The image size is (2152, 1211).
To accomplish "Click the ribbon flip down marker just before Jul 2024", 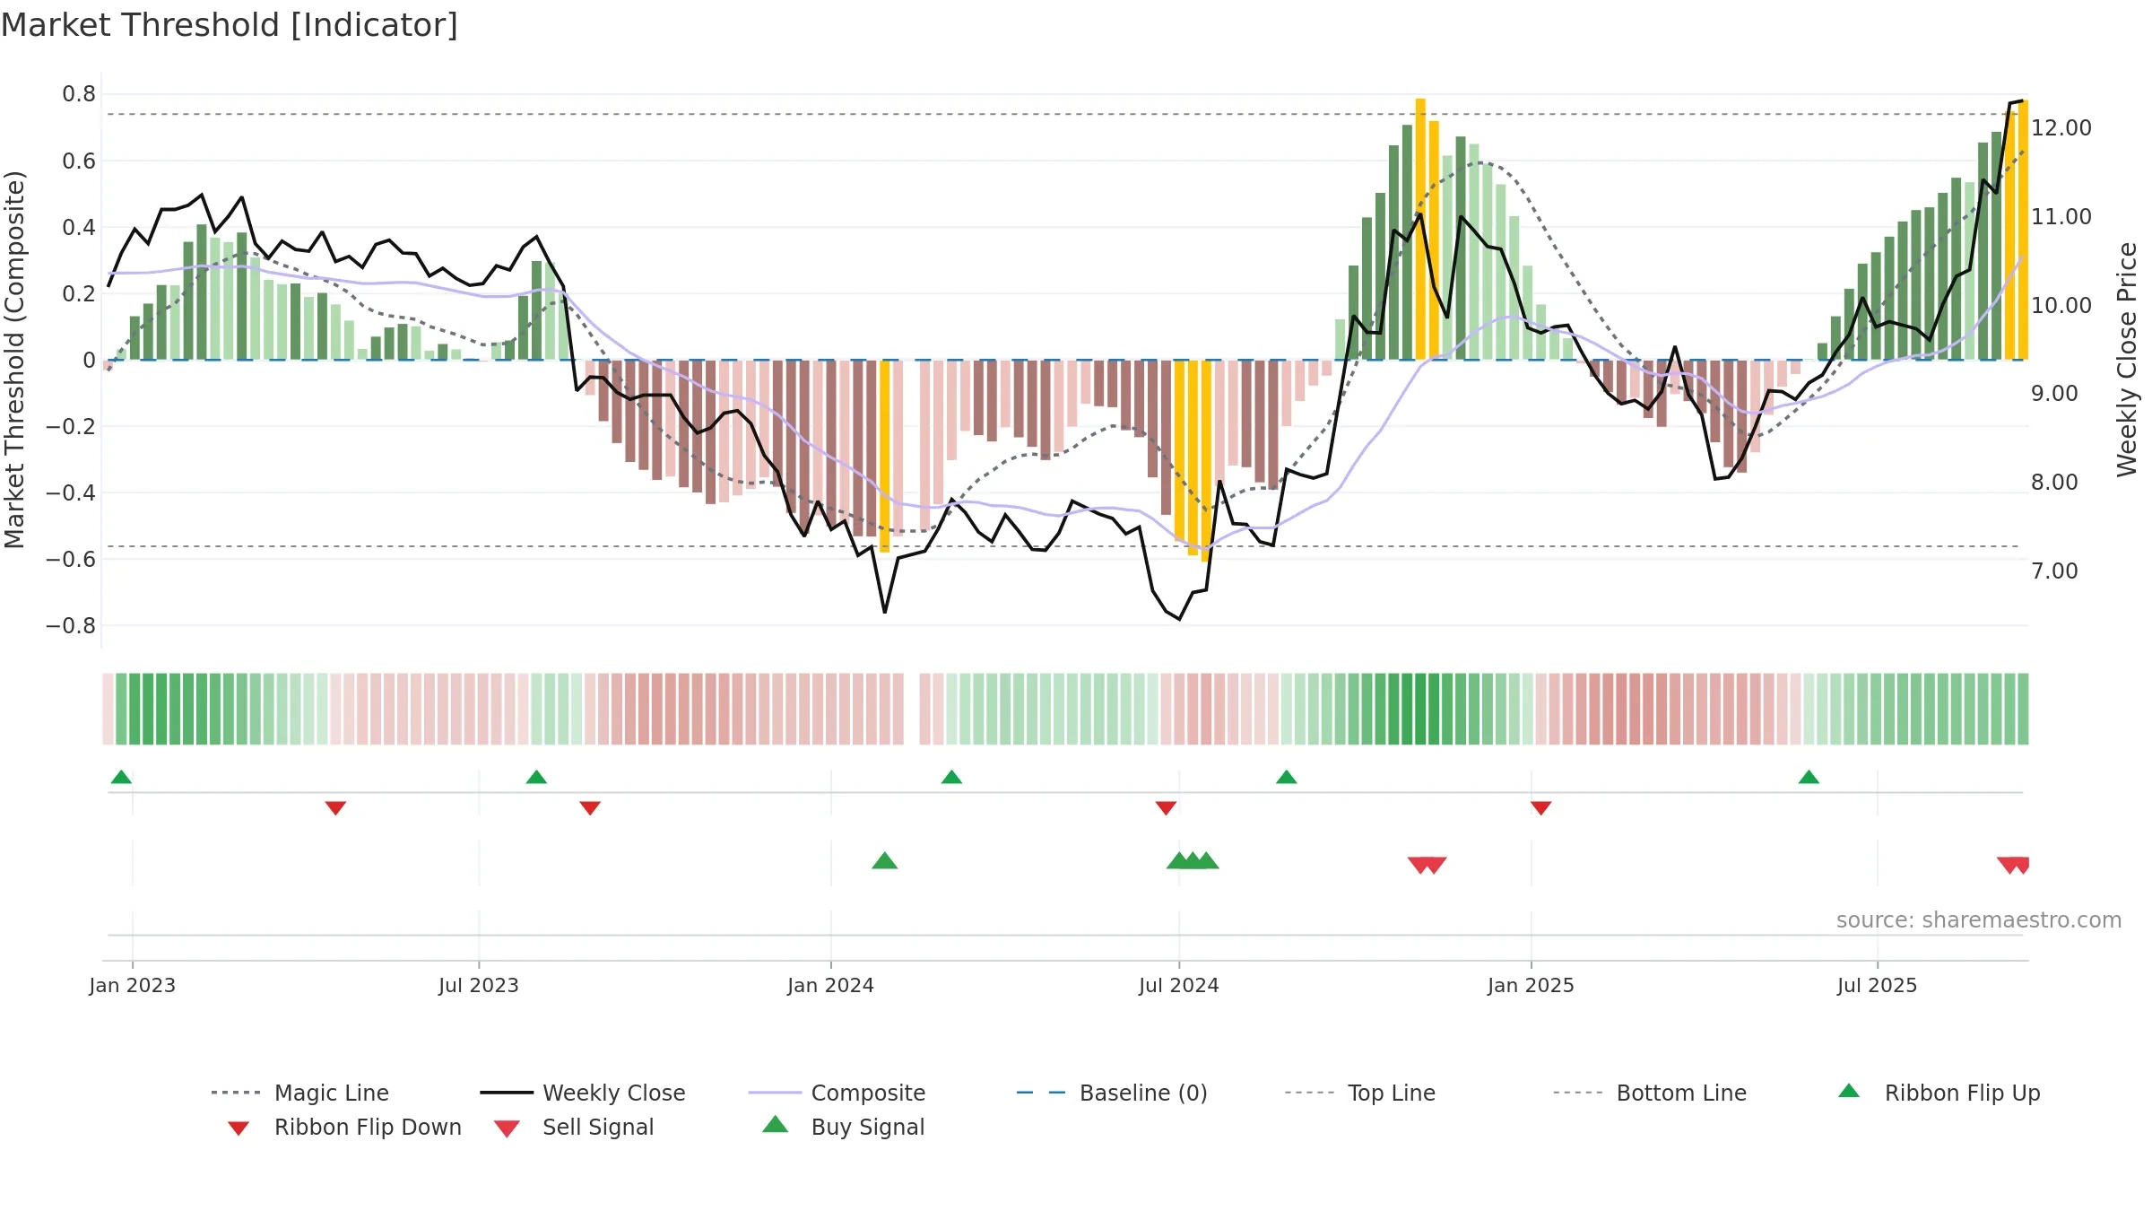I will [x=1166, y=808].
